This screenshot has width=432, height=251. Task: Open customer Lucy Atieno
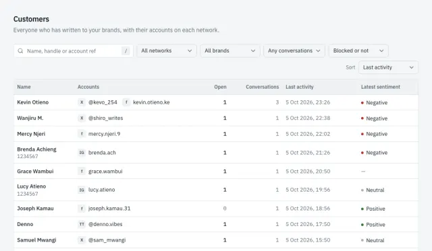pos(32,186)
